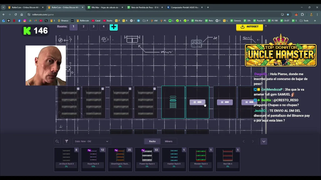Click the teal rack in highlighted slot
This screenshot has width=321, height=180.
(173, 102)
